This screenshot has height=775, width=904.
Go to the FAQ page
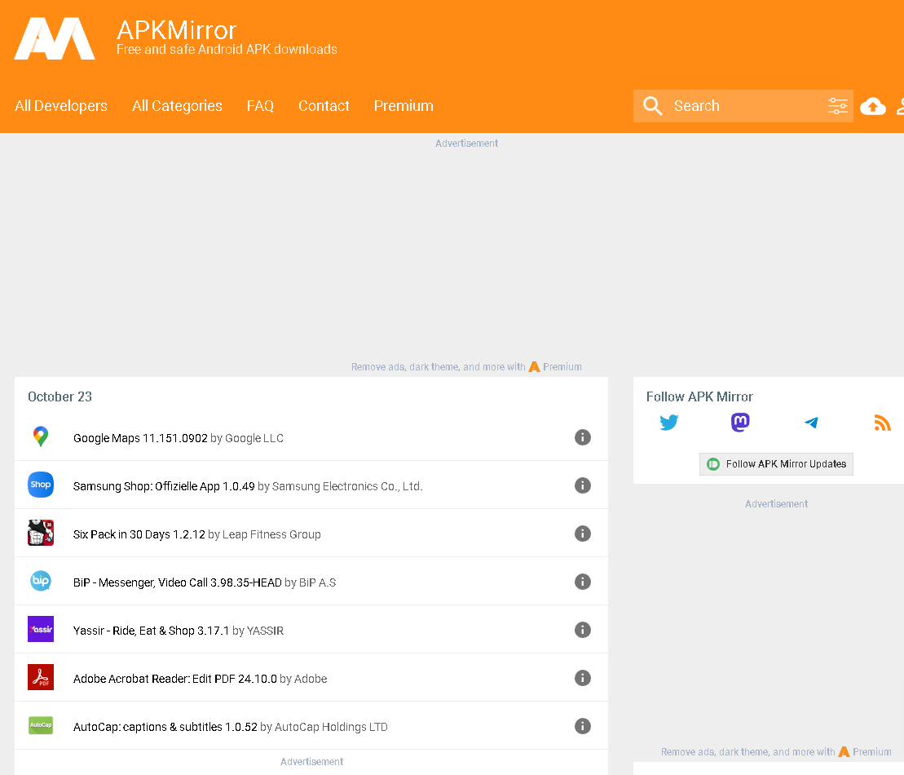coord(260,105)
